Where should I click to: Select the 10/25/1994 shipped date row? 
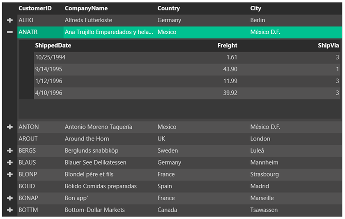50,58
